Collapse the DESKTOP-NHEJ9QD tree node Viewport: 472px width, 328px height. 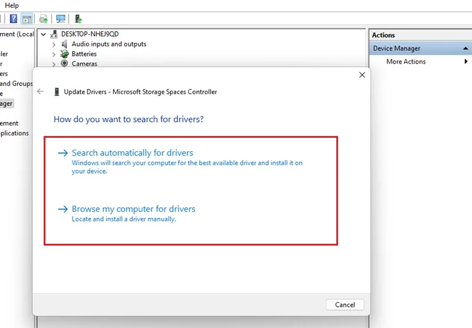pos(43,34)
